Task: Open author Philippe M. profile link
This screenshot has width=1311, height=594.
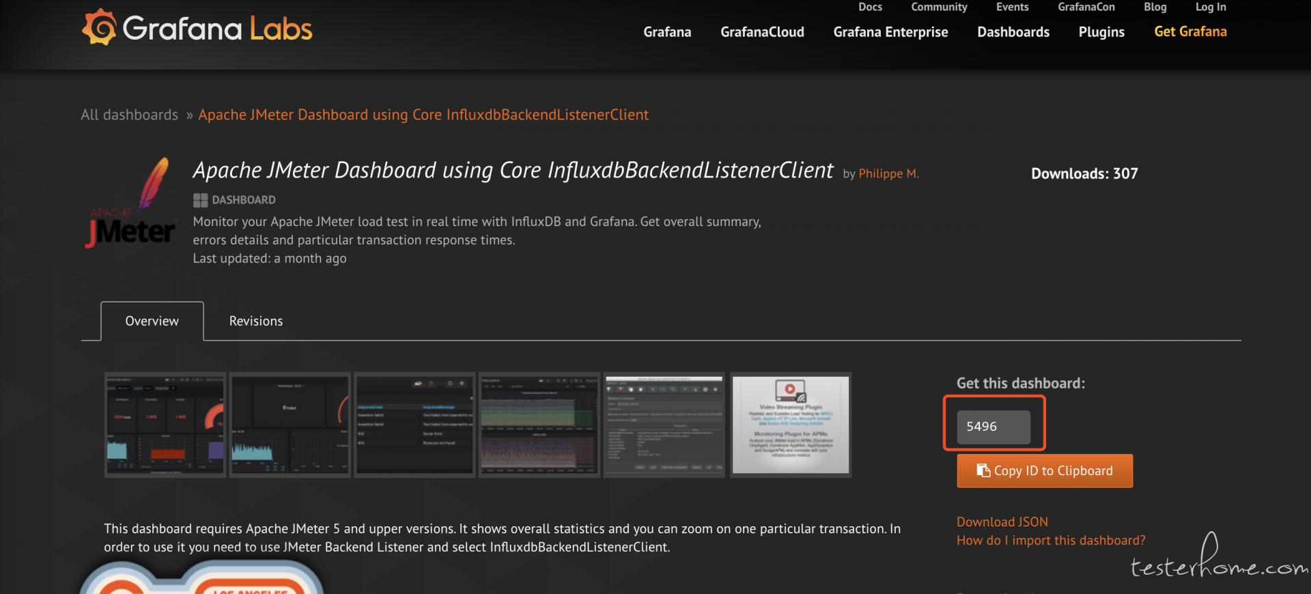Action: coord(888,173)
